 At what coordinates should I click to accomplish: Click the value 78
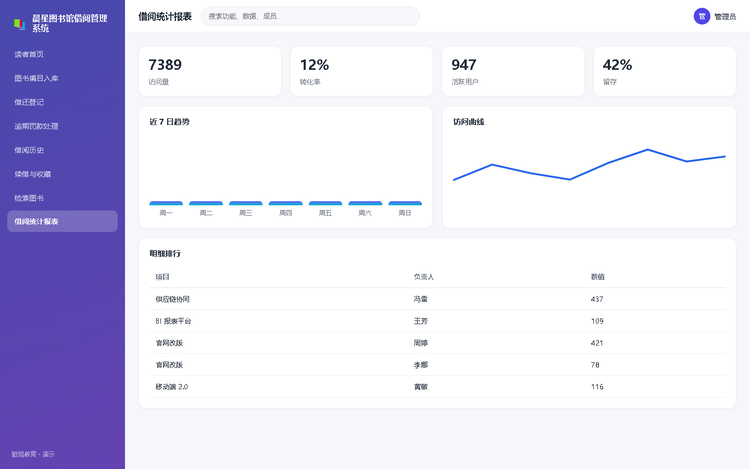point(595,365)
